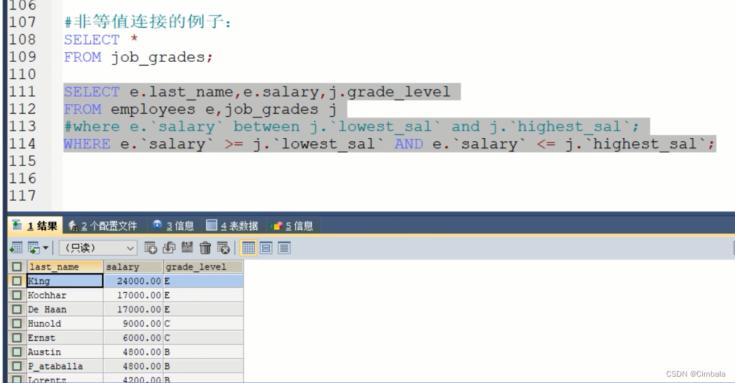Open the 4 表数据 table data tab
This screenshot has height=383, width=735.
pos(233,226)
